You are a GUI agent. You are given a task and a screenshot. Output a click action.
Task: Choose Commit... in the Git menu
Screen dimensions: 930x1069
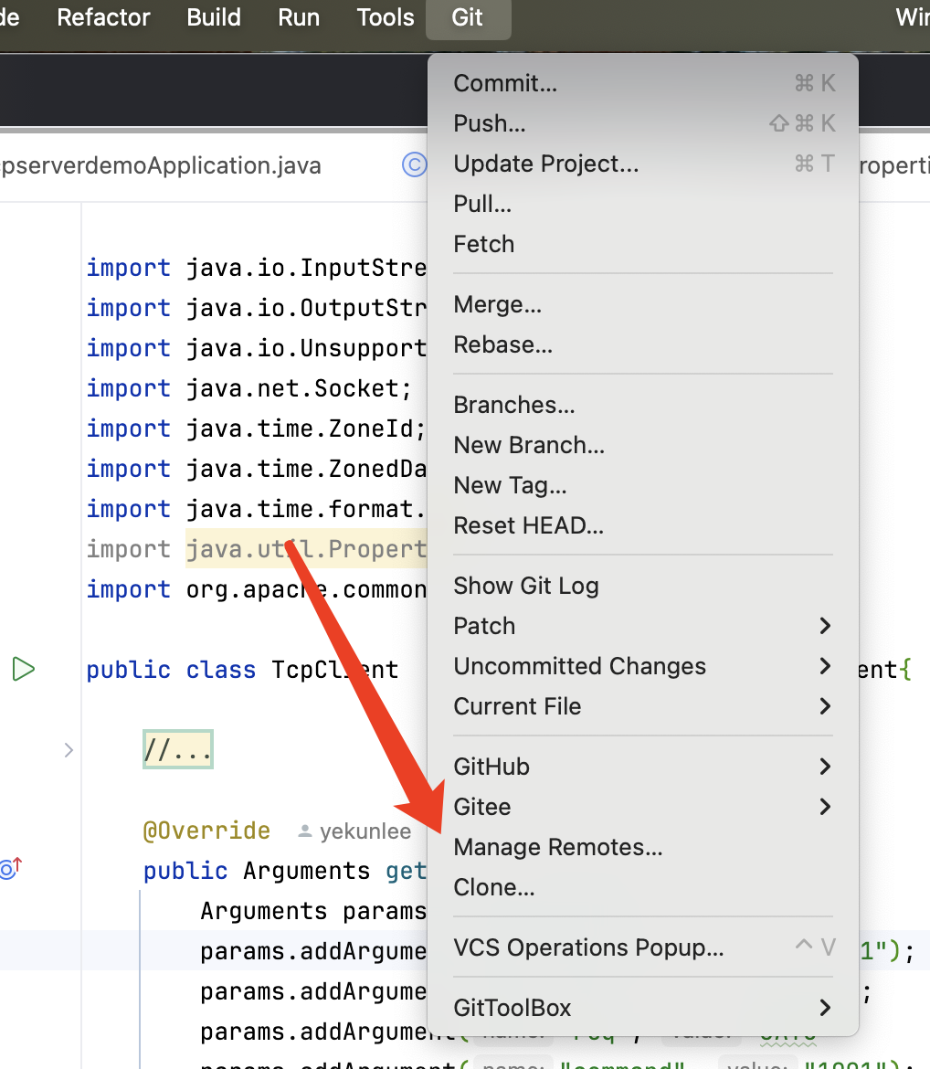tap(505, 83)
